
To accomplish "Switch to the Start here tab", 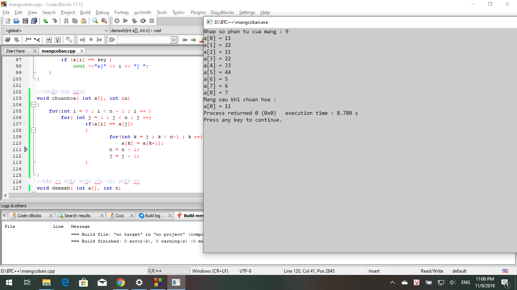I will click(x=16, y=51).
